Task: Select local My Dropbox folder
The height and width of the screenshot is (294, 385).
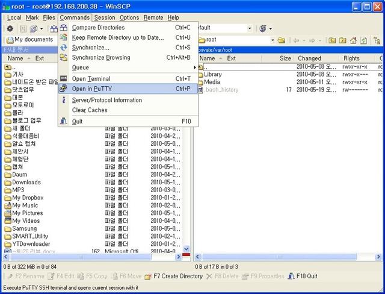Action: click(28, 198)
